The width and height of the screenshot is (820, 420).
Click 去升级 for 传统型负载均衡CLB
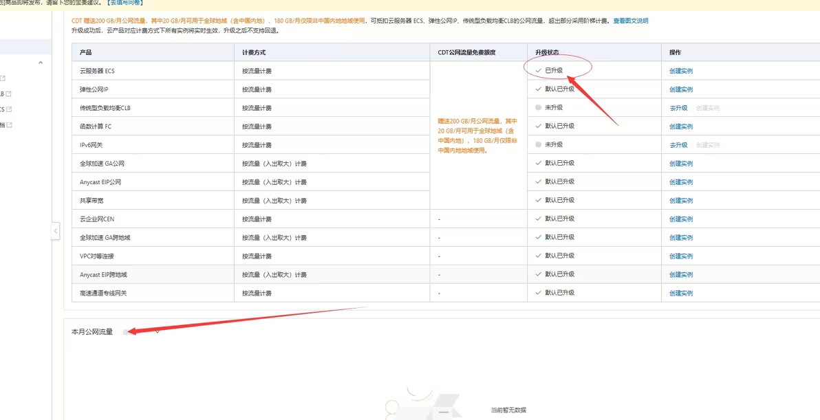tap(678, 108)
